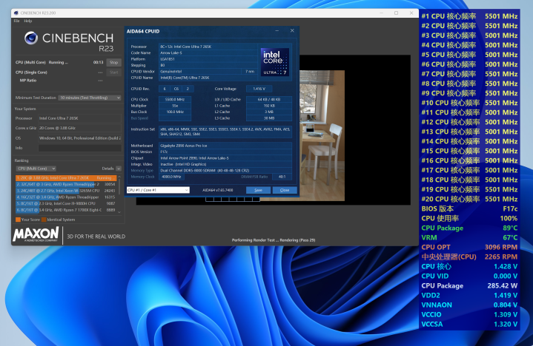The width and height of the screenshot is (533, 346).
Task: Click the #1 CPU core frequency 5501 MHz row
Action: [x=469, y=16]
